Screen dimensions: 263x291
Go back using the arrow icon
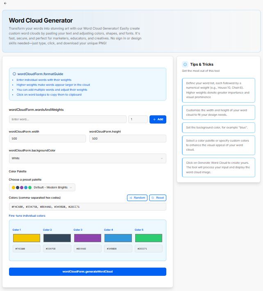pos(5,3)
